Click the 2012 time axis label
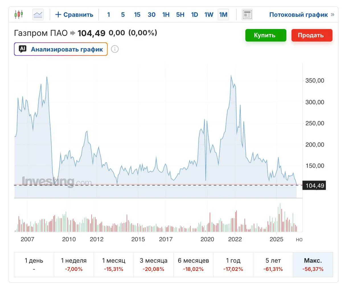345x284 pixels. [x=96, y=239]
